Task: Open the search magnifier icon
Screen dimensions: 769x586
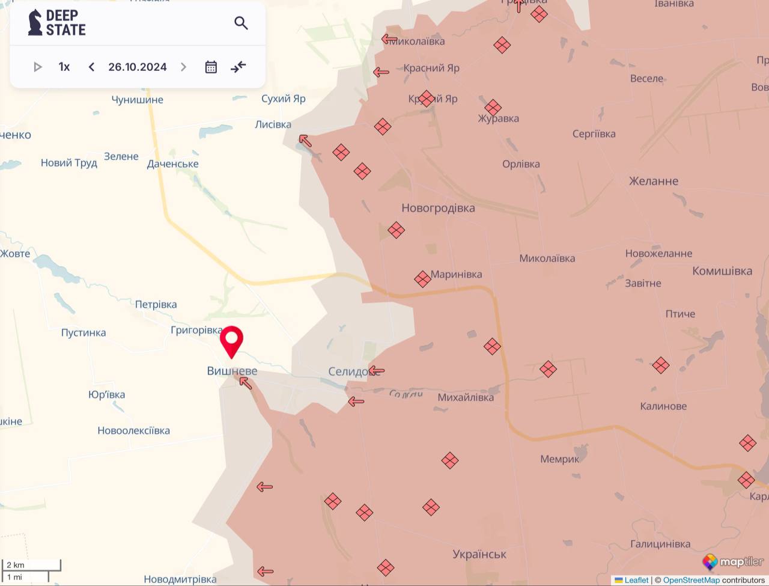Action: coord(241,23)
